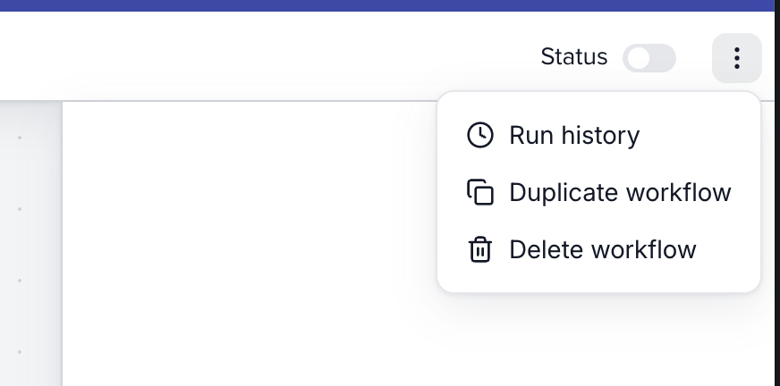Toggle the Status switch on
Viewport: 780px width, 386px height.
click(x=649, y=58)
